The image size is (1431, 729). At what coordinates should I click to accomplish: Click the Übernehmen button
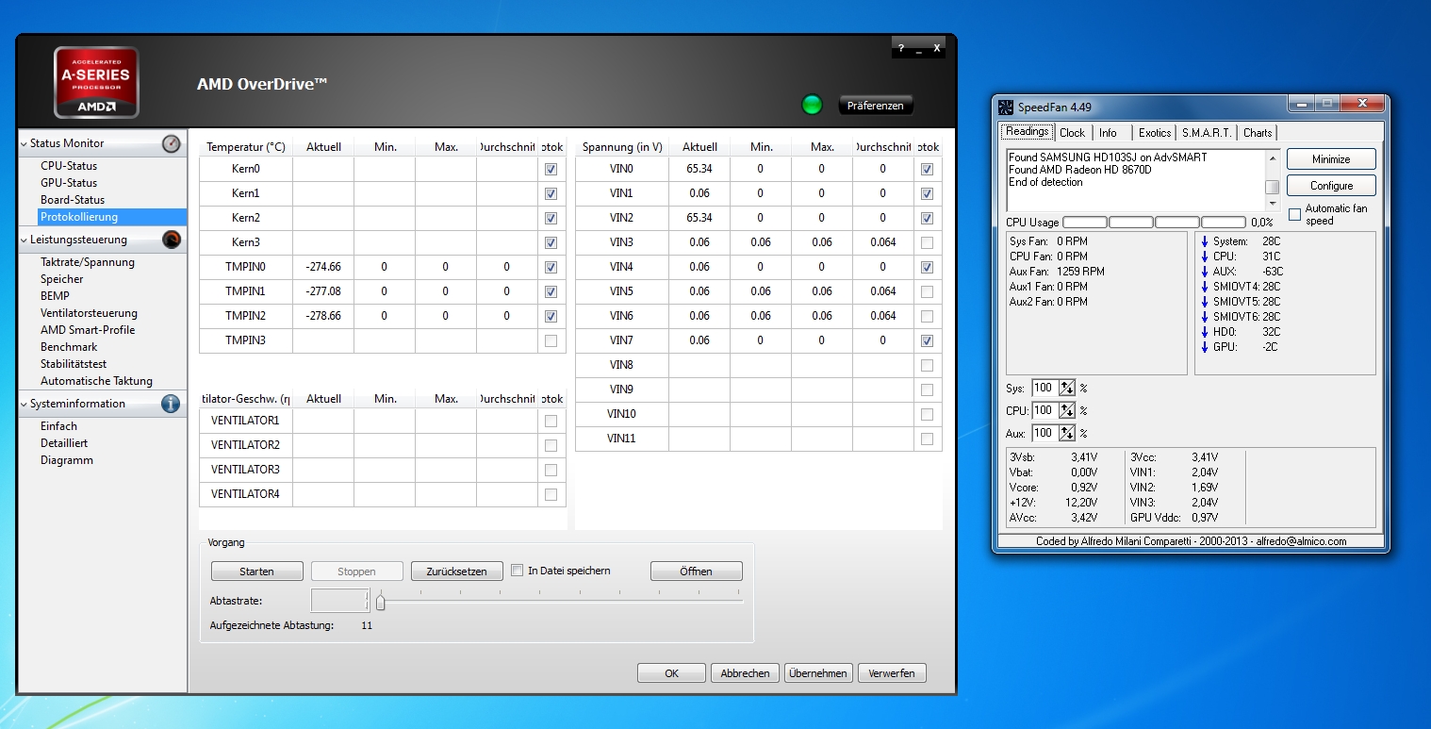[x=818, y=673]
